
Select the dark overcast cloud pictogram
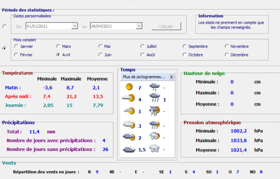pyautogui.click(x=129, y=149)
